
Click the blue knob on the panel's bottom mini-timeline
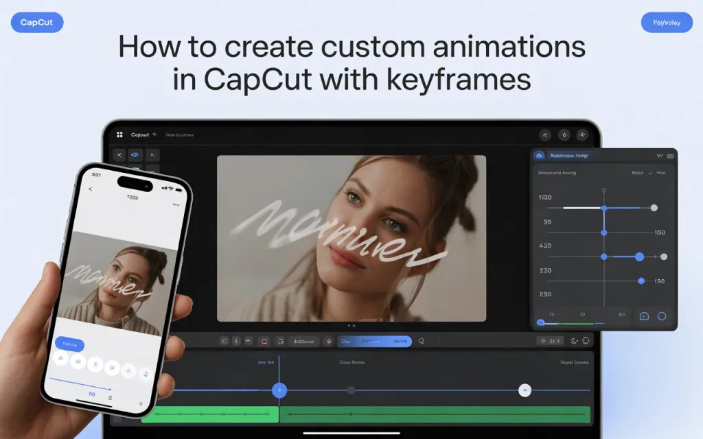(x=541, y=322)
